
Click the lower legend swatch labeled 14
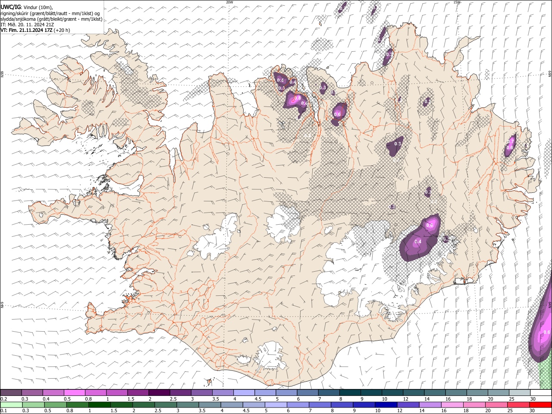[x=430, y=405]
